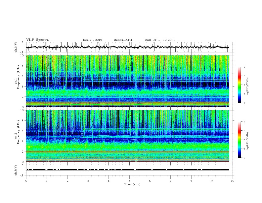Image resolution: width=262 pixels, height=203 pixels.
Task: Click the ch.1 spectrogram colorbar
Action: 240,85
